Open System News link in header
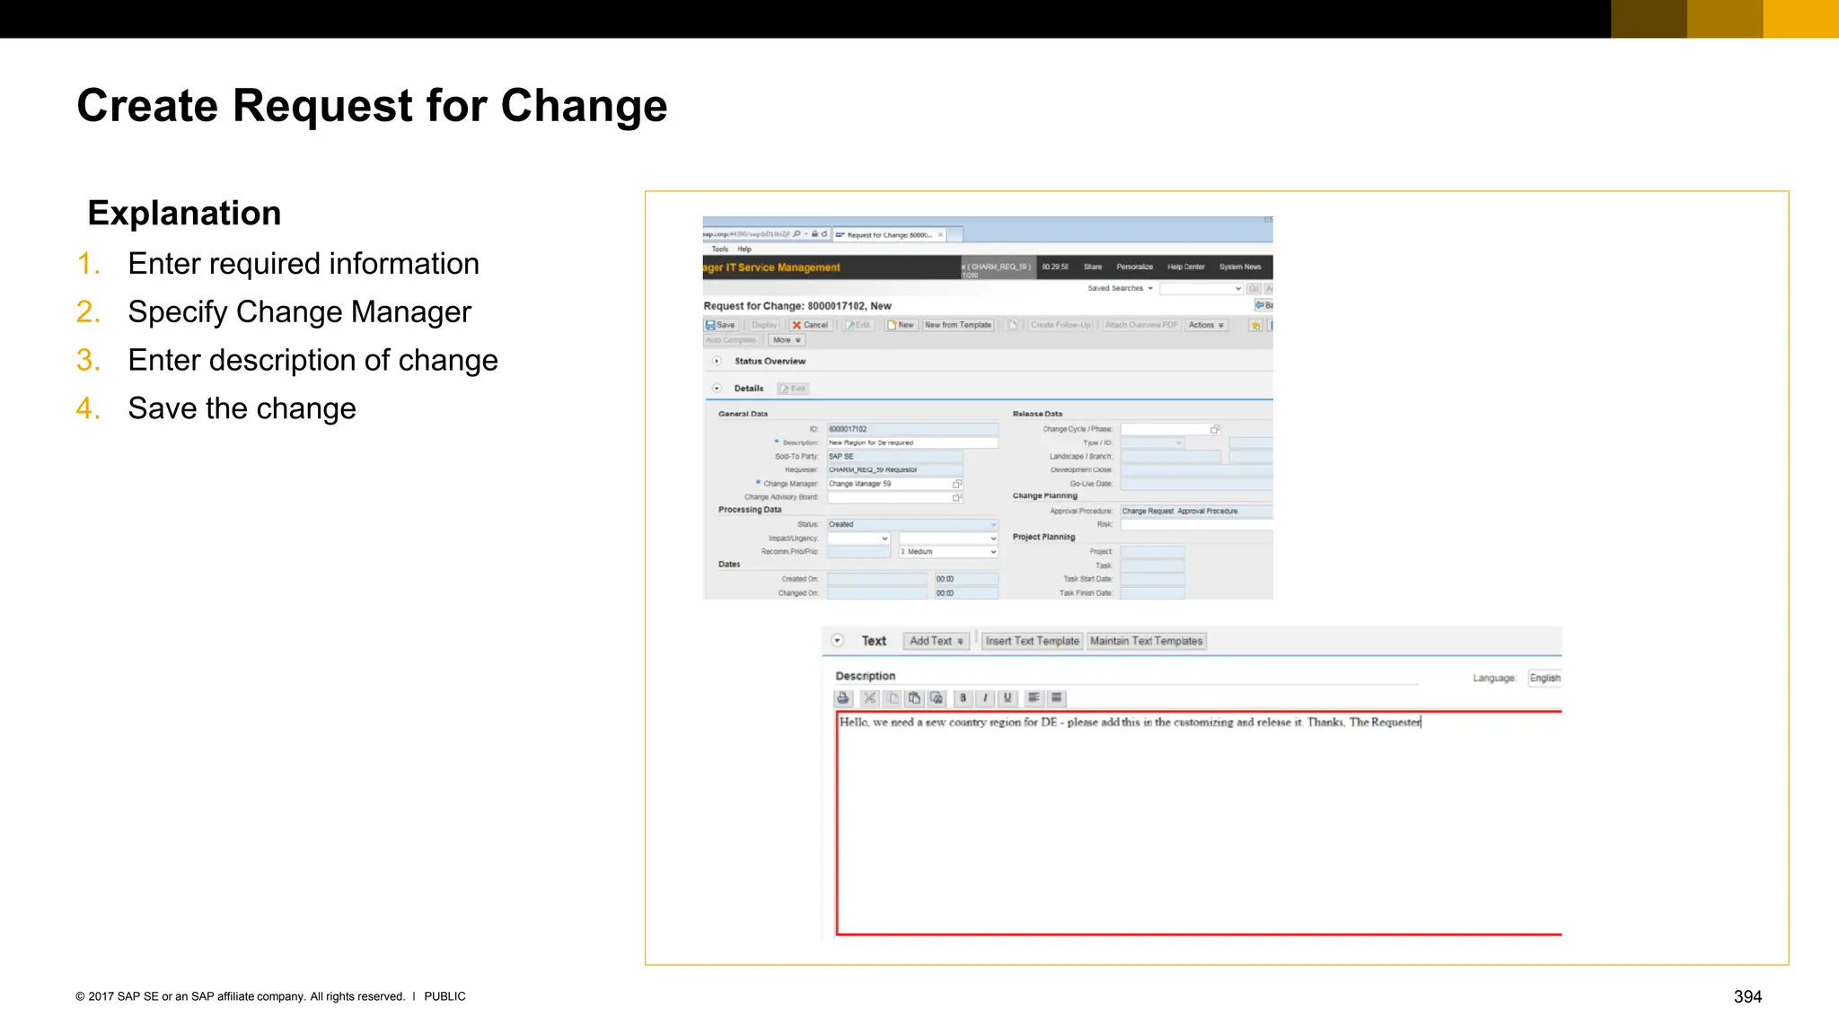 (1240, 267)
